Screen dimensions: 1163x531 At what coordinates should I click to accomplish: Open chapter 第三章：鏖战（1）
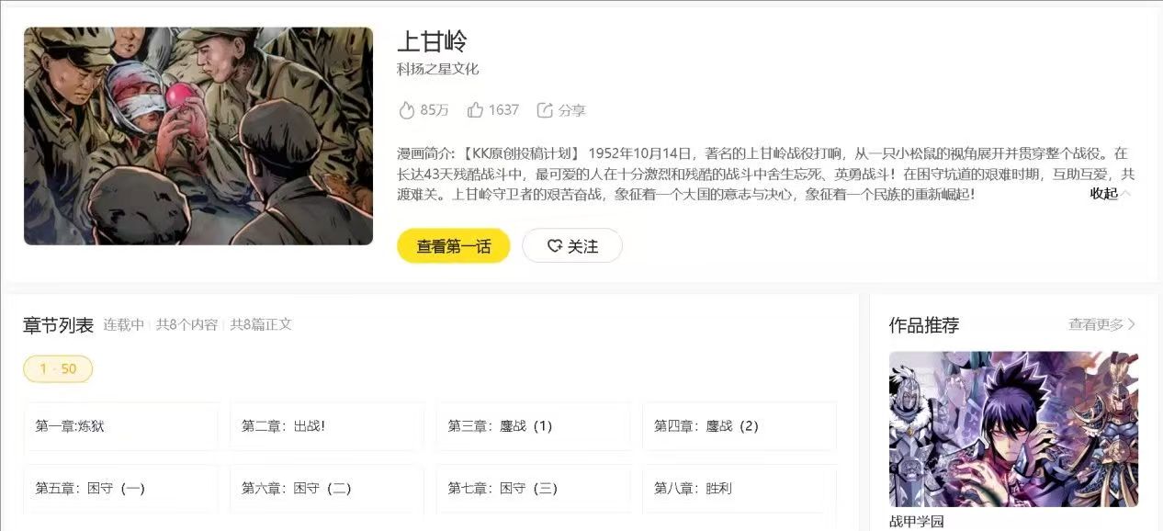(534, 426)
